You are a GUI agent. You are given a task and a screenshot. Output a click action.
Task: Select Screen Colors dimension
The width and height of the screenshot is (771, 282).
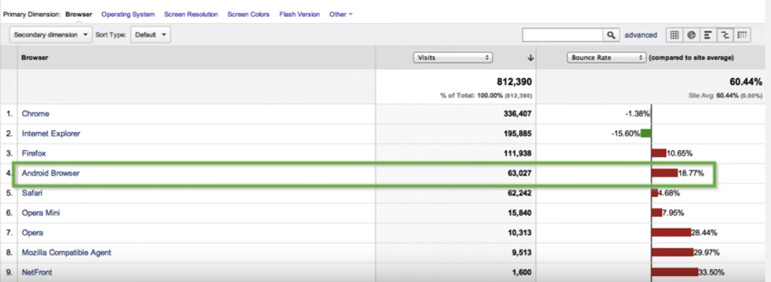click(249, 14)
